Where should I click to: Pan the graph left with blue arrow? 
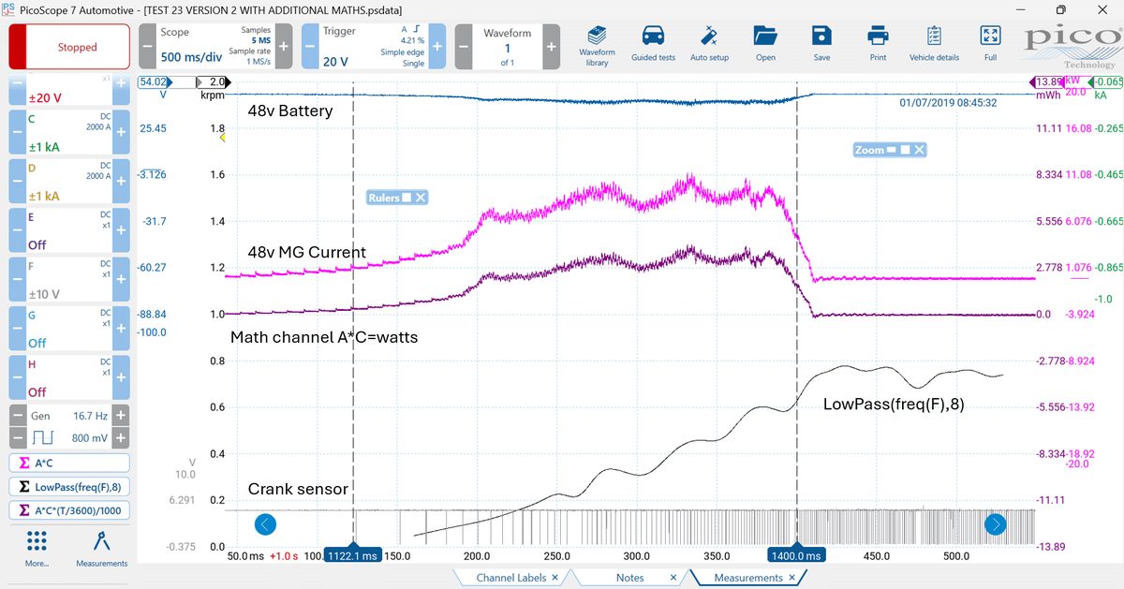(265, 524)
